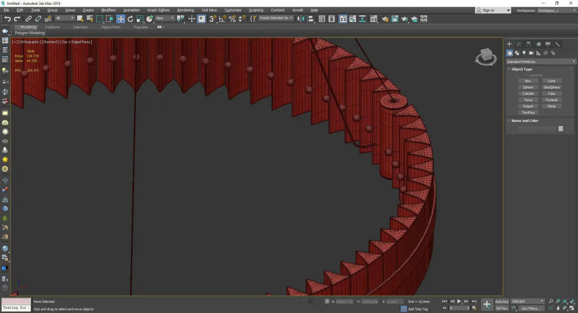Open Select by Name list icon
The image size is (578, 313).
click(90, 19)
